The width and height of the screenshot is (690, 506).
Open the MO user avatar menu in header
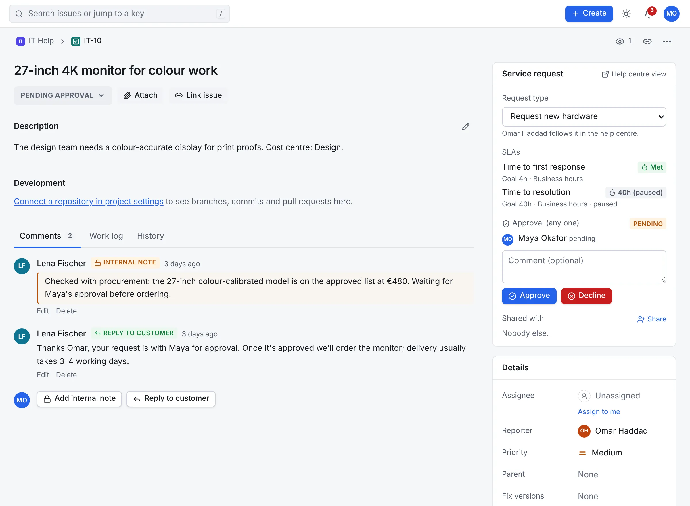pyautogui.click(x=671, y=14)
